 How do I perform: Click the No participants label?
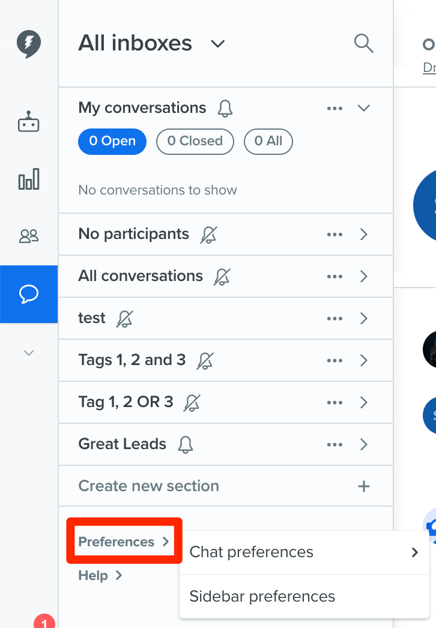click(x=133, y=234)
